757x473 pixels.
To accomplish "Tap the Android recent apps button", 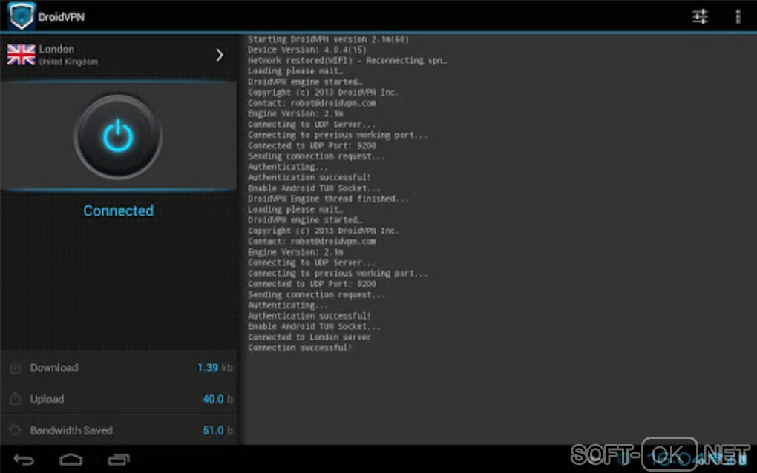I will tap(118, 460).
